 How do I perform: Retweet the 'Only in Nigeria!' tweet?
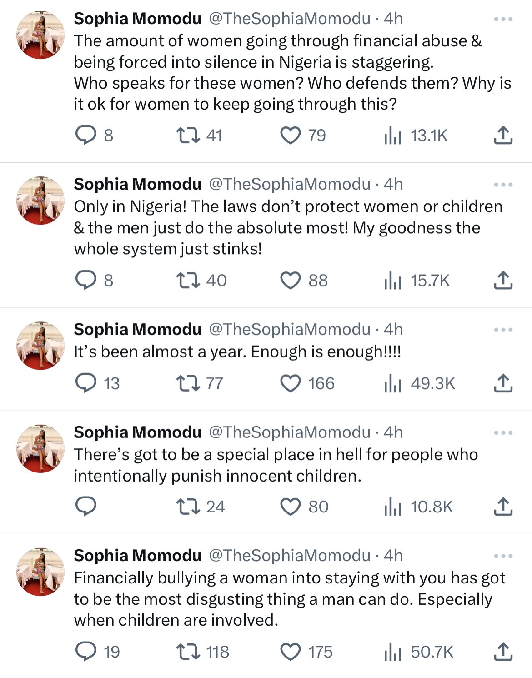[188, 281]
